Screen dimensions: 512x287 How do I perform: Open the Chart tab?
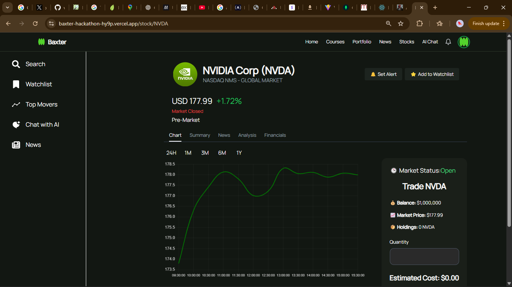pyautogui.click(x=175, y=135)
